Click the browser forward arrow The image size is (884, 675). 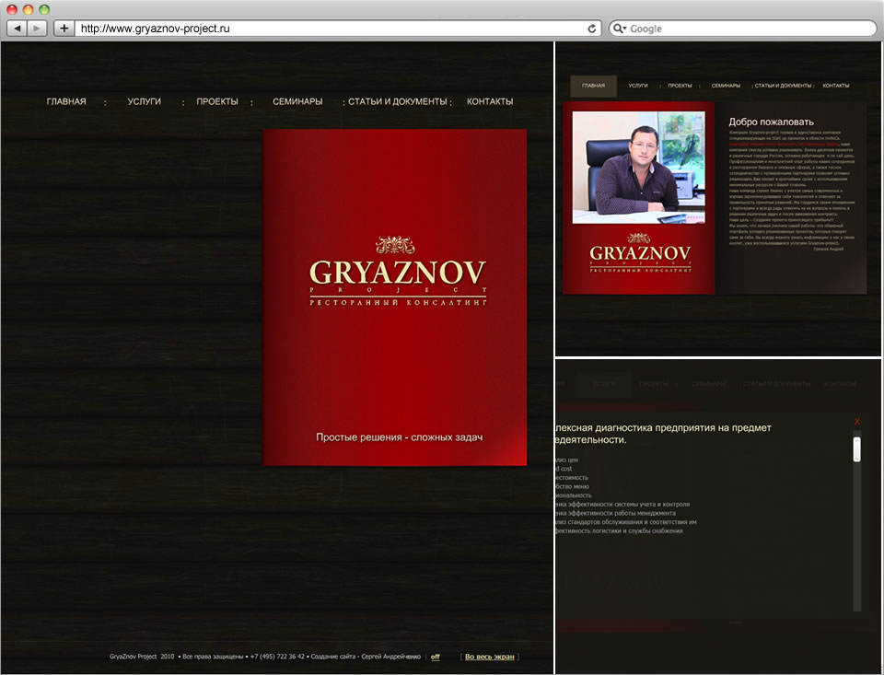(34, 28)
